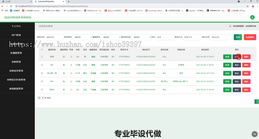Open a new browser tab with plus icon
The image size is (259, 139).
[68, 1]
